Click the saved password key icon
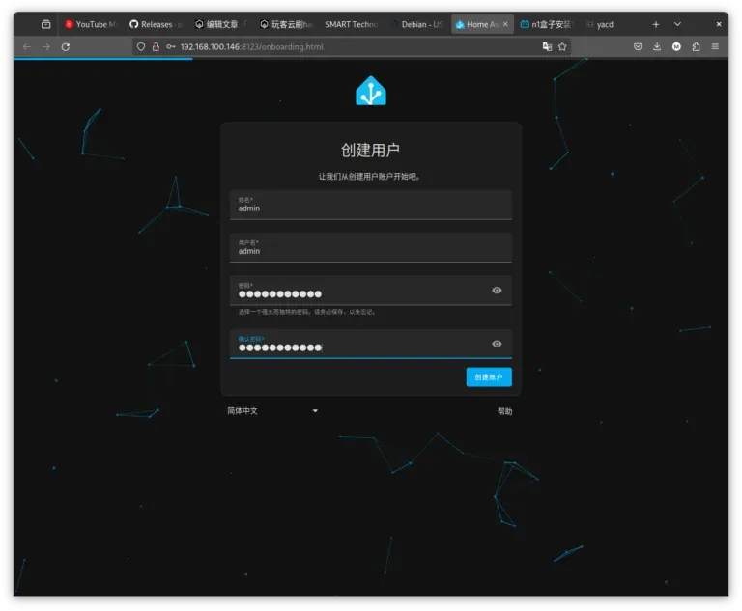This screenshot has height=611, width=742. 171,47
